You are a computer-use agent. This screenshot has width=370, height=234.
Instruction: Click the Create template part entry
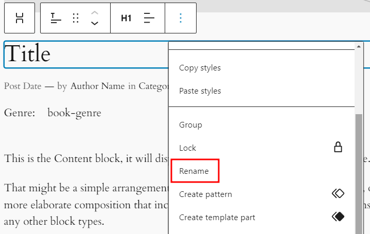click(217, 218)
